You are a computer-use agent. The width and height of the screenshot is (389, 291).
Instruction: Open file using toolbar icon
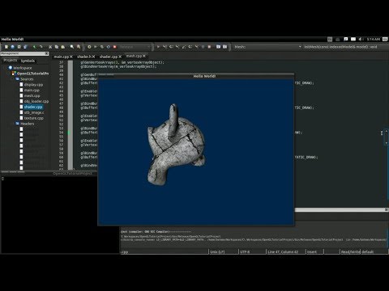12,47
